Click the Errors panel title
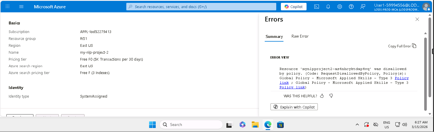This screenshot has width=434, height=132. [274, 19]
